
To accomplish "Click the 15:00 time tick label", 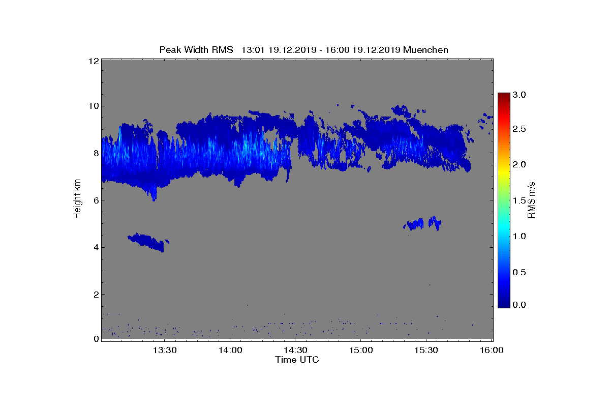I will pyautogui.click(x=361, y=350).
